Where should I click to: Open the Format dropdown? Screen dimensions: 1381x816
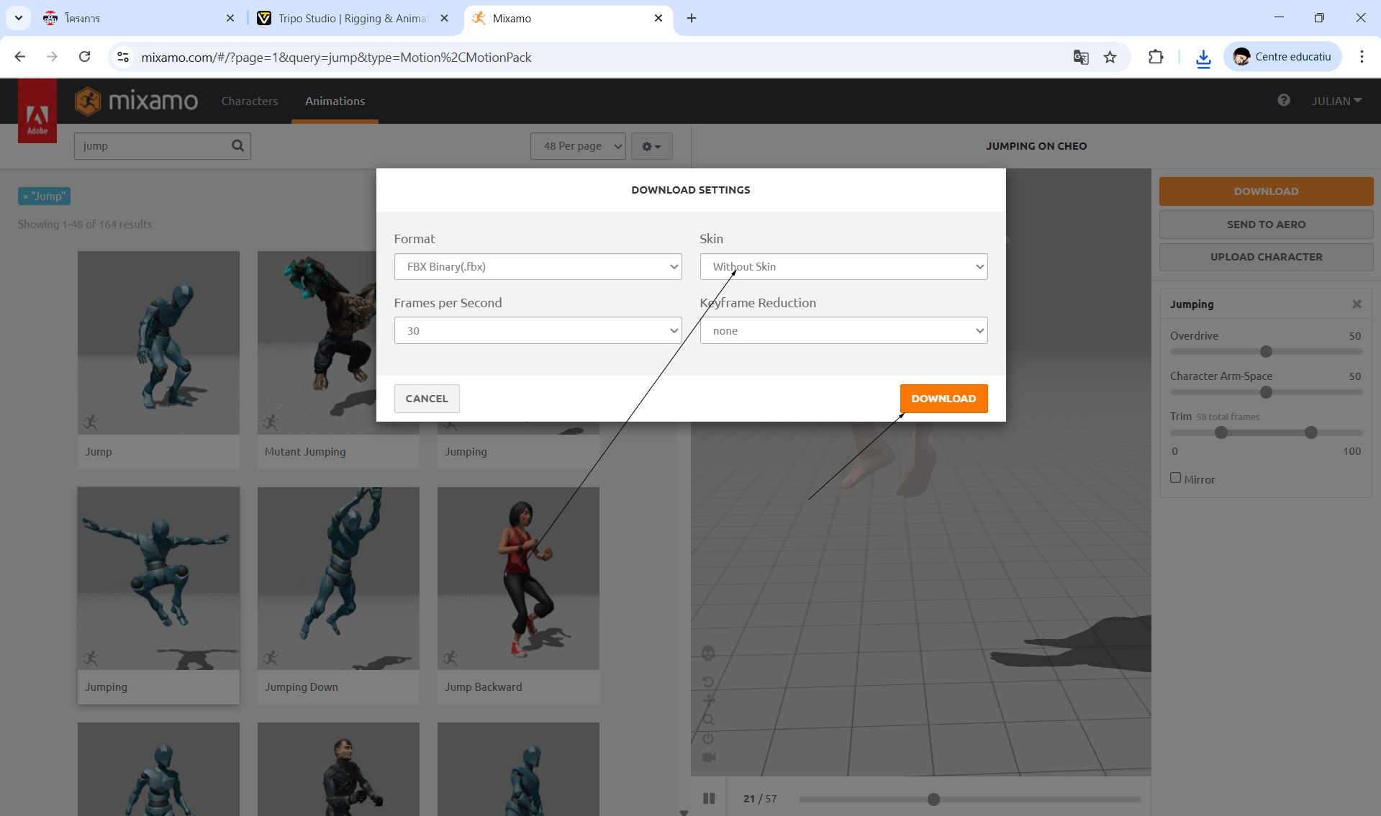[x=538, y=267]
